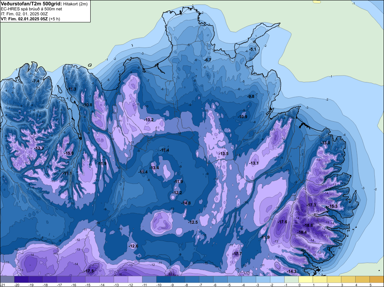Viewport: 384px width, 287px height.
Task: Click the legend swatch labeled 3
Action: (x=348, y=279)
